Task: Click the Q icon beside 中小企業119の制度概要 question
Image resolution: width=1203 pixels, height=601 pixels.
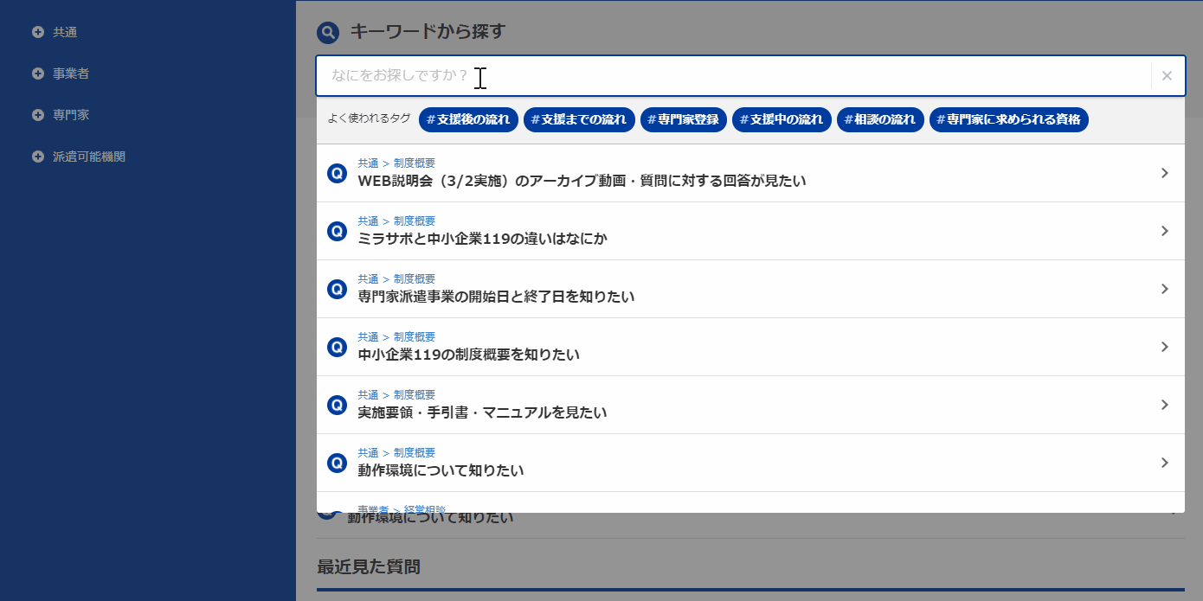Action: [337, 347]
